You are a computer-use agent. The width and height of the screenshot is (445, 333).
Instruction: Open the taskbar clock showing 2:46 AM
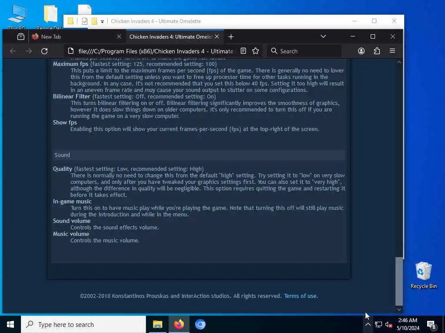click(x=408, y=324)
